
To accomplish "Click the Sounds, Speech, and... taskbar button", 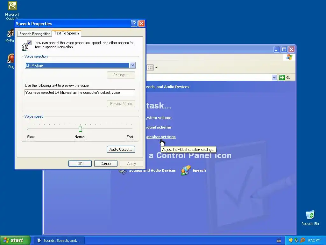I will (x=59, y=241).
